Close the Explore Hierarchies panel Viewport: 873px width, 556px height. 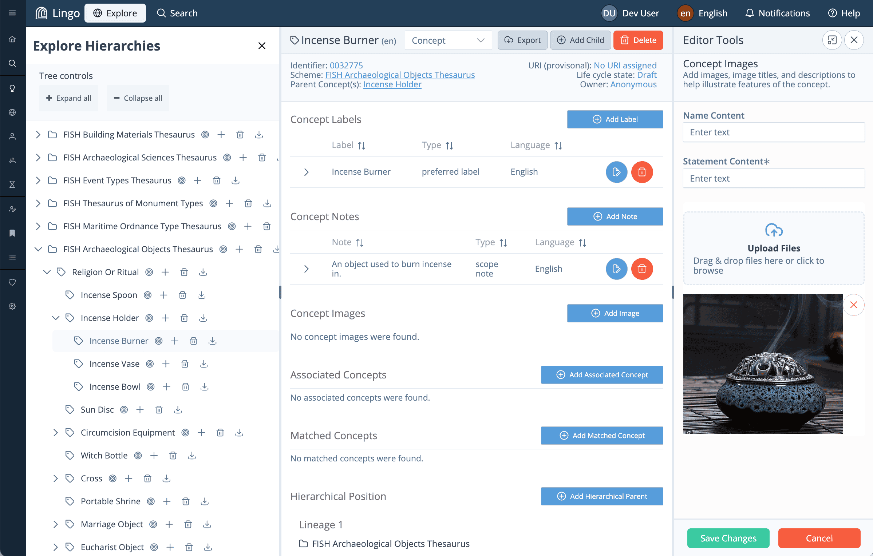click(262, 45)
